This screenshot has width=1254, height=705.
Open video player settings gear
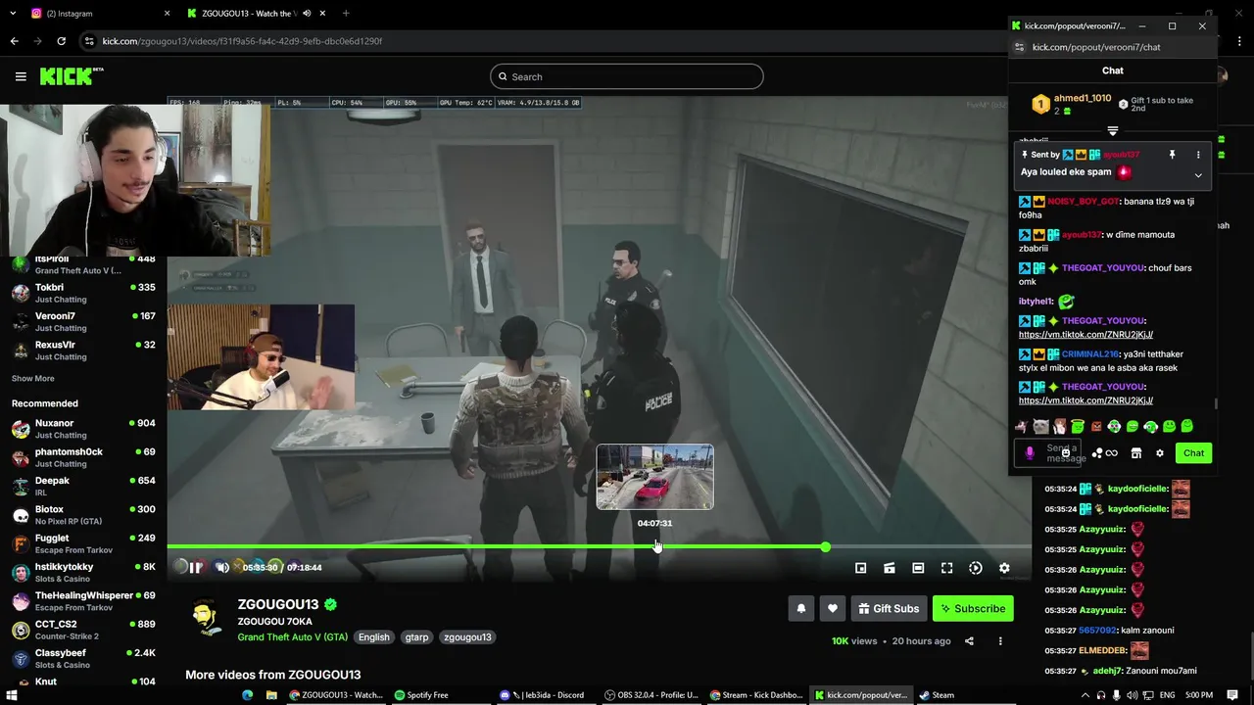tap(1004, 568)
